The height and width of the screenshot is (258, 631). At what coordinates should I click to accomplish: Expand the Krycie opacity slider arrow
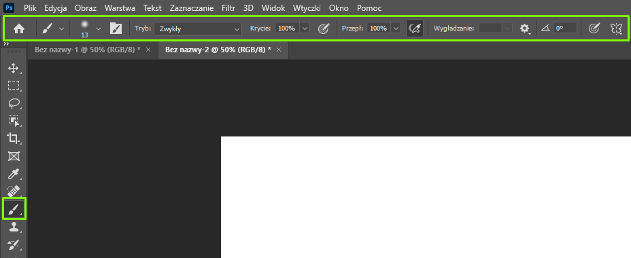(305, 29)
